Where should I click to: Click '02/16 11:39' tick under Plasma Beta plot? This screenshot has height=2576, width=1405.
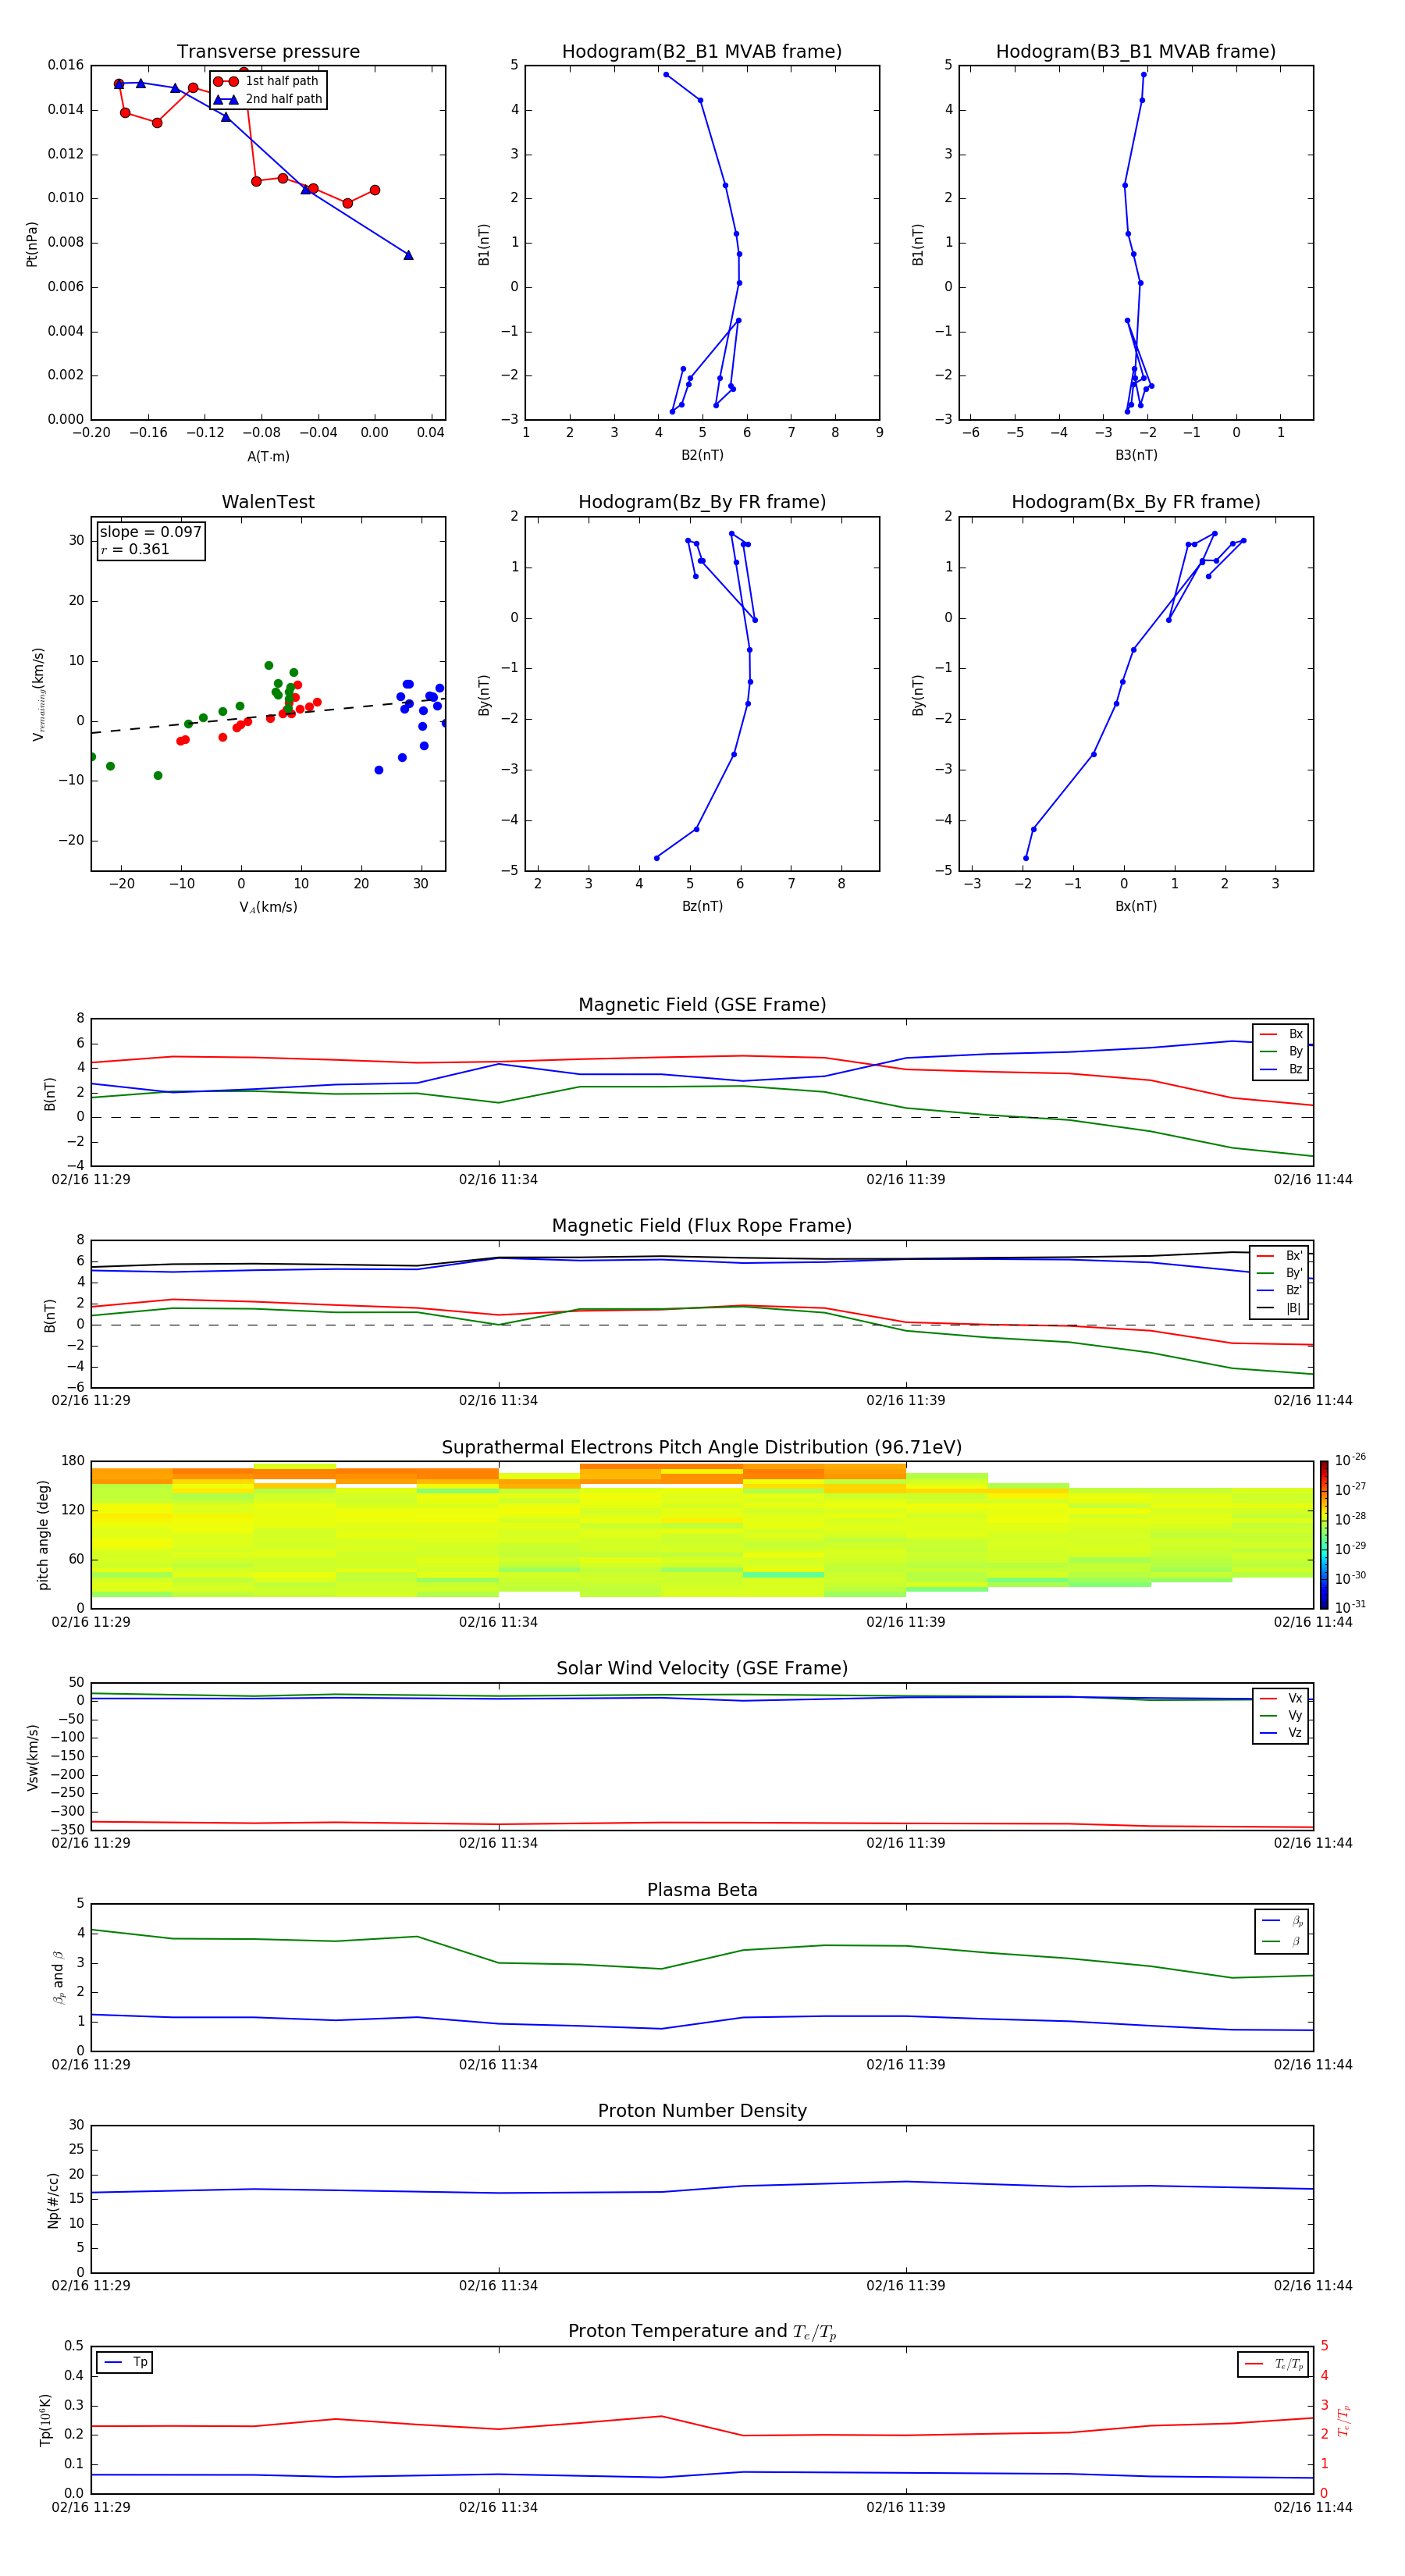click(x=905, y=2064)
